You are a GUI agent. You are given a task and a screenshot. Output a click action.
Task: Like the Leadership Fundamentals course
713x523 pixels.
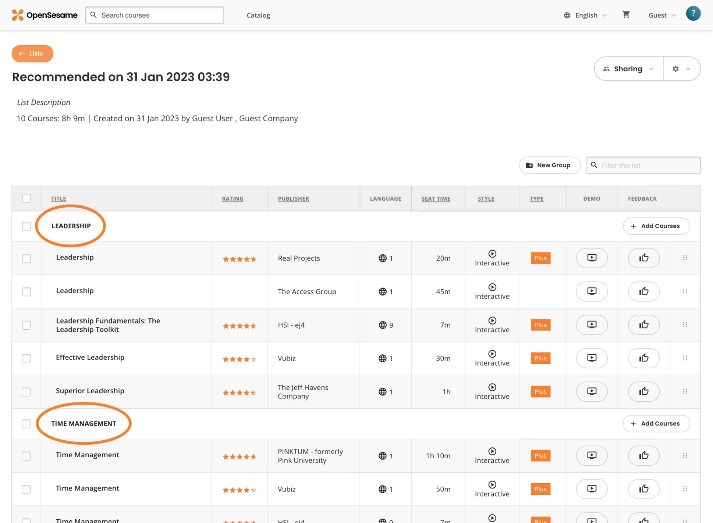(x=643, y=325)
